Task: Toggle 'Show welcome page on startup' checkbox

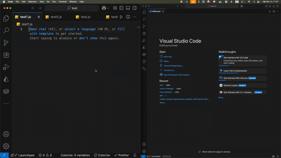Action: [200, 152]
